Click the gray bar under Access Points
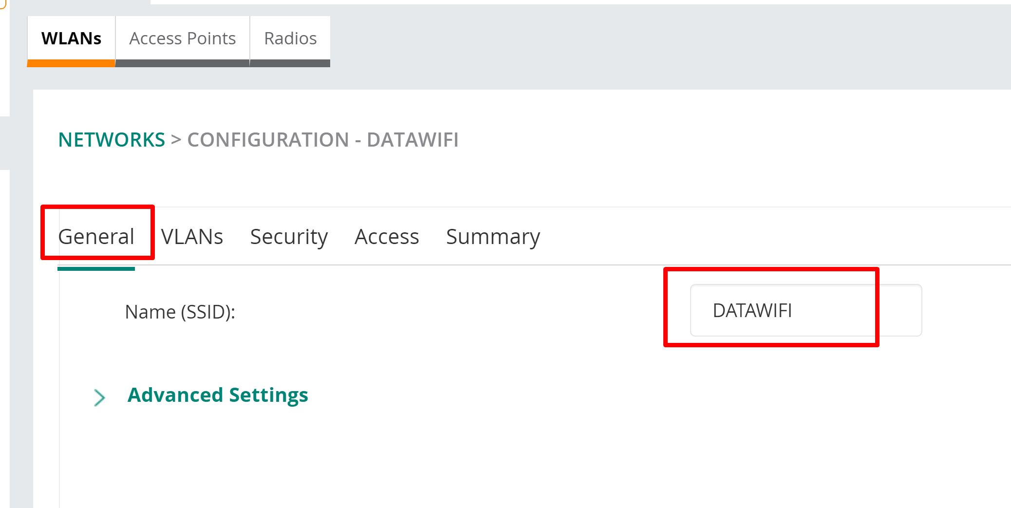Viewport: 1011px width, 508px height. (182, 63)
